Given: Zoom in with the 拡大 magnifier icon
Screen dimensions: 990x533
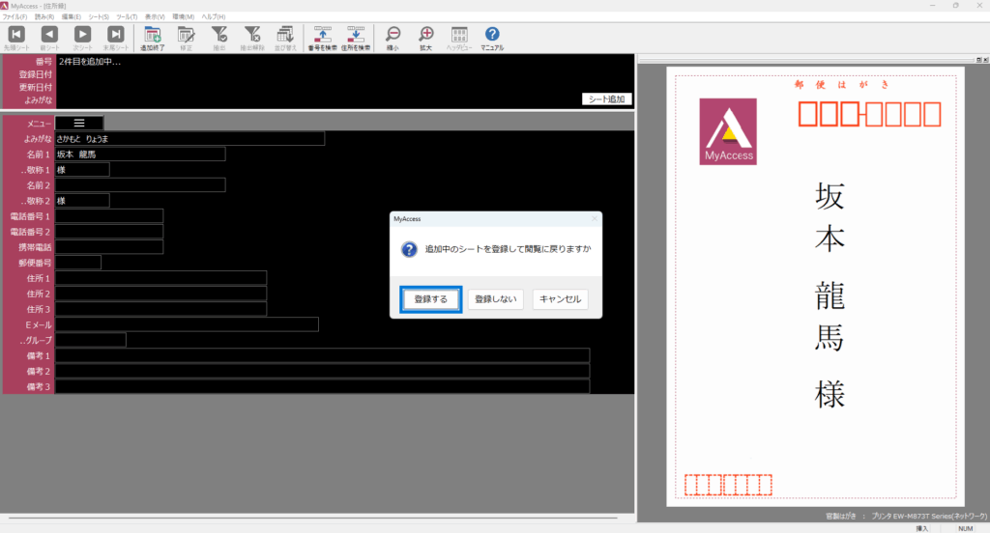Looking at the screenshot, I should pos(425,36).
